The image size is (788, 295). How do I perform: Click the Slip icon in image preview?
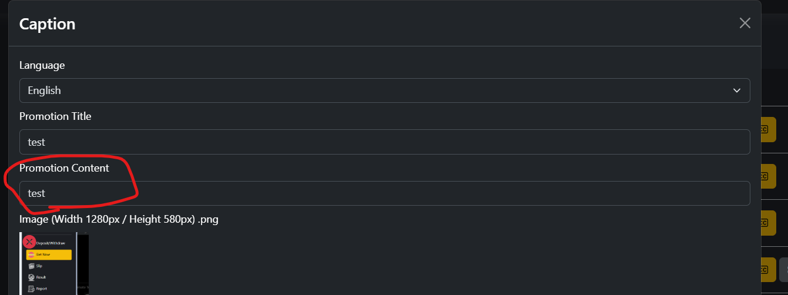32,266
